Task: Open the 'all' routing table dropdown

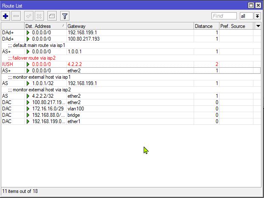Action: pos(246,16)
